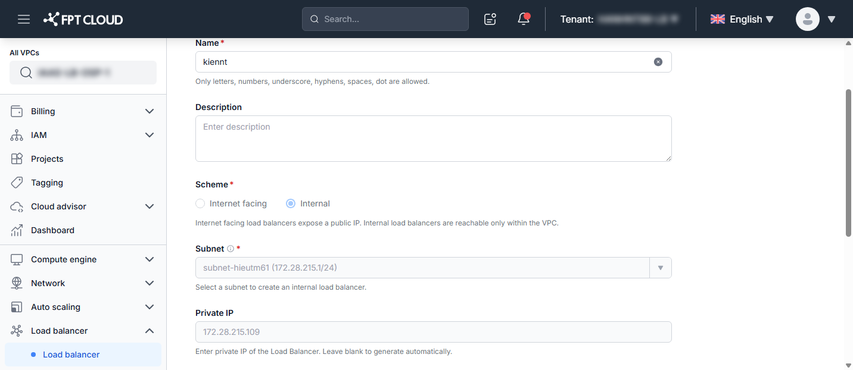Open the hamburger navigation menu
The image size is (853, 370).
(x=24, y=19)
